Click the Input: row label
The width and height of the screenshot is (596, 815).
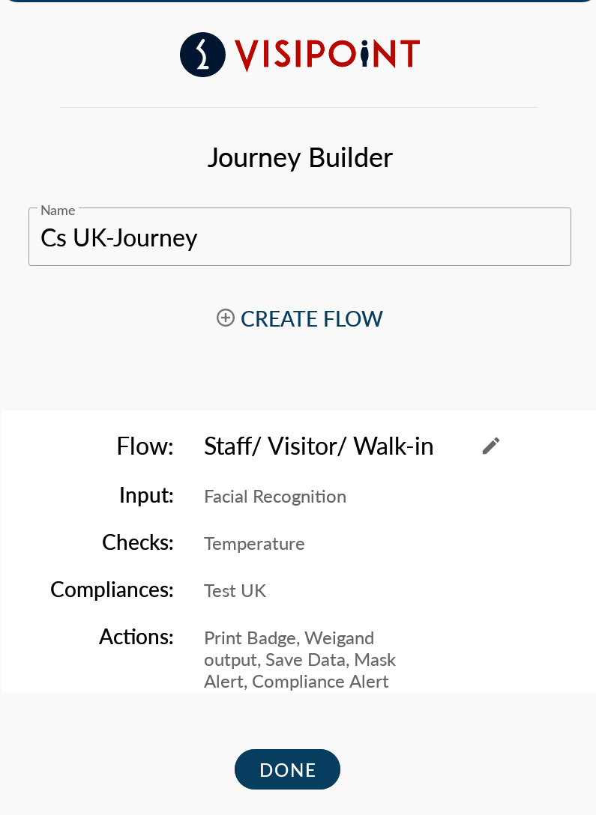click(x=146, y=496)
